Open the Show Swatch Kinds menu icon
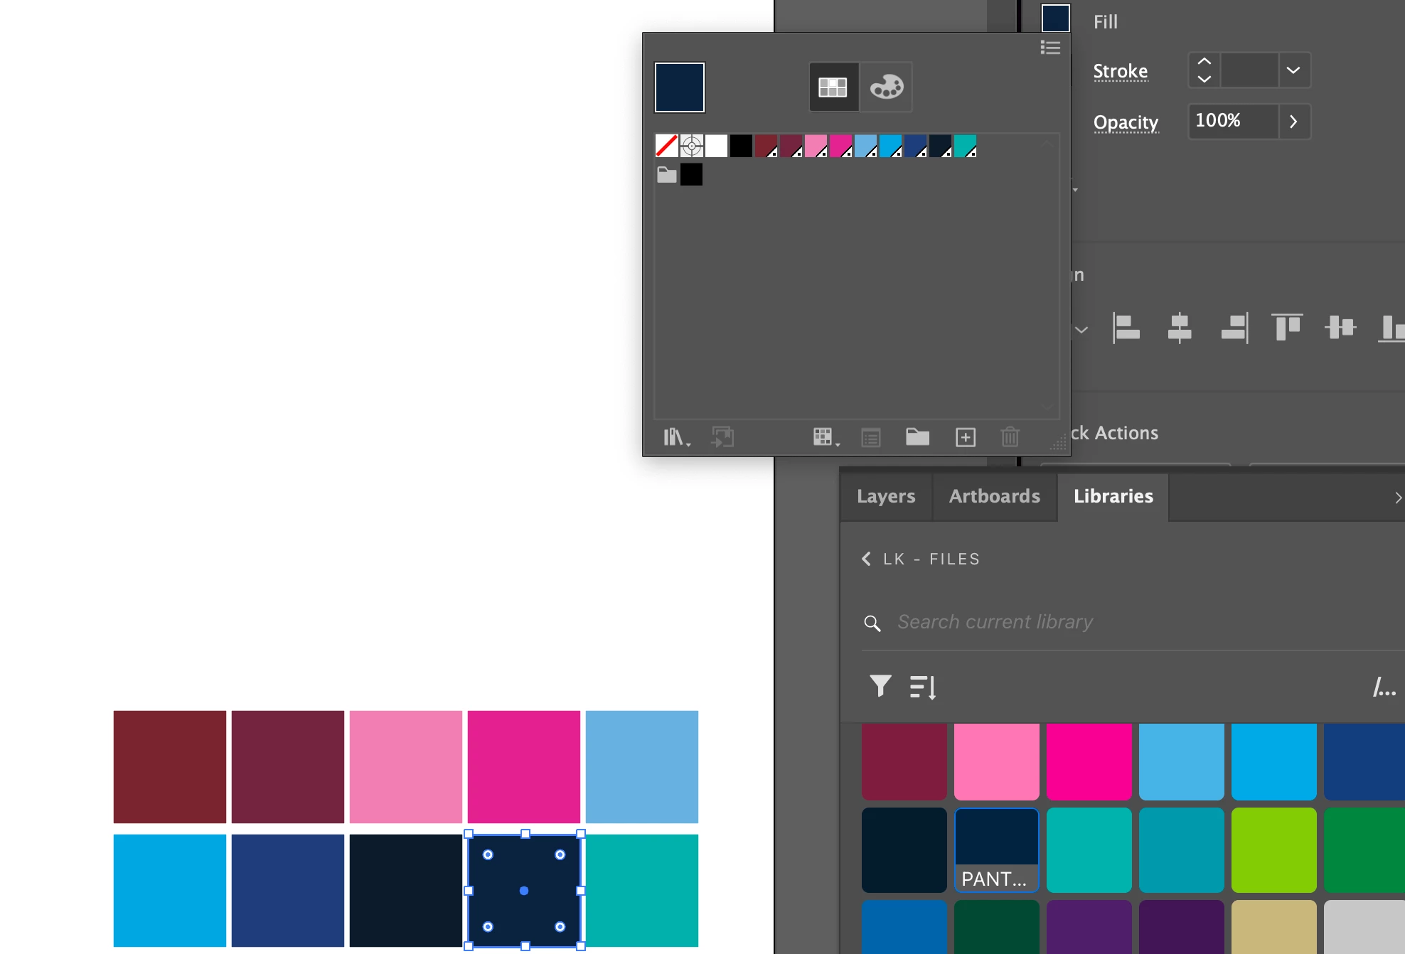 tap(824, 436)
